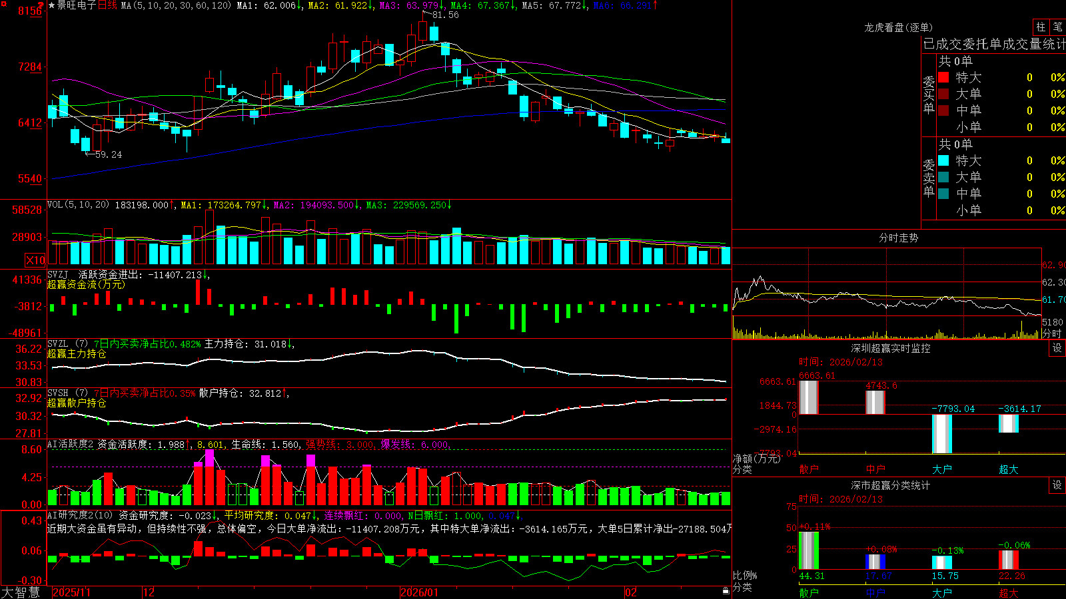The width and height of the screenshot is (1066, 599).
Task: Click the 59.24 low price annotation
Action: pyautogui.click(x=108, y=154)
